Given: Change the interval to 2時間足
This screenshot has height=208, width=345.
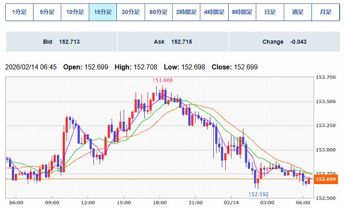Looking at the screenshot, I should (186, 12).
